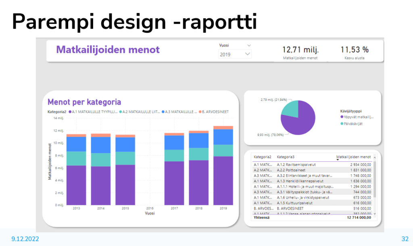Toggle the A.1 MATKAILULLE TYYPILLI... legend item
413x246 pixels.
[x=93, y=112]
